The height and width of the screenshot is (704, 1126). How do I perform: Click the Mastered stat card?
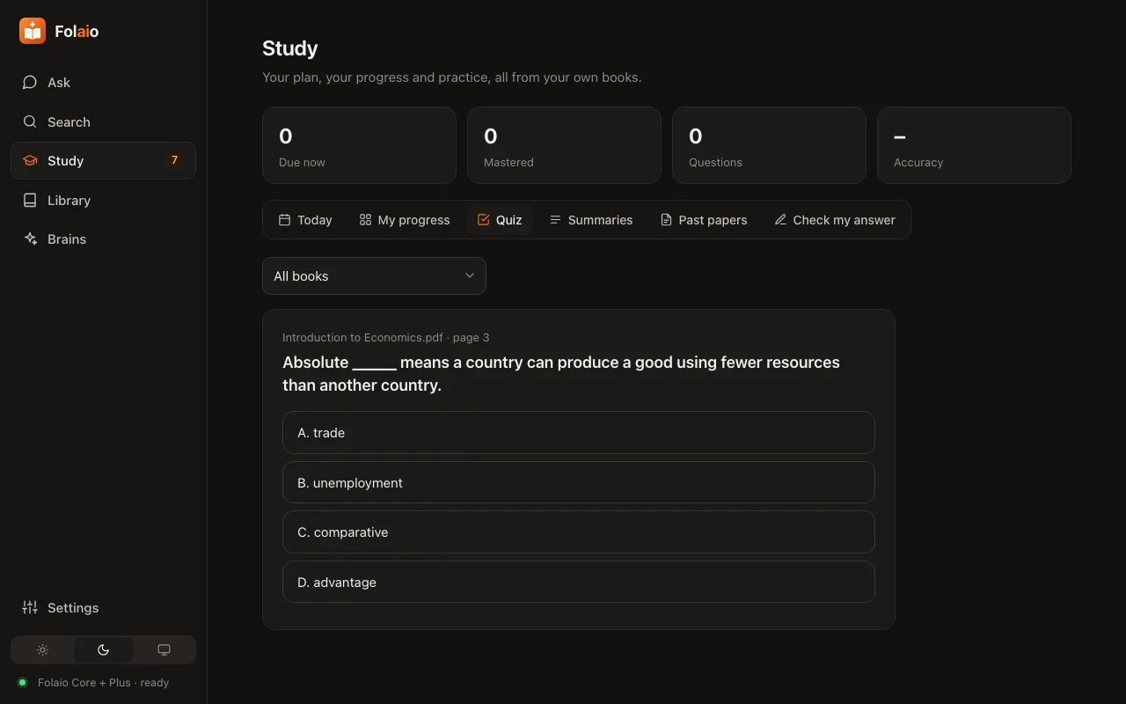pyautogui.click(x=564, y=145)
